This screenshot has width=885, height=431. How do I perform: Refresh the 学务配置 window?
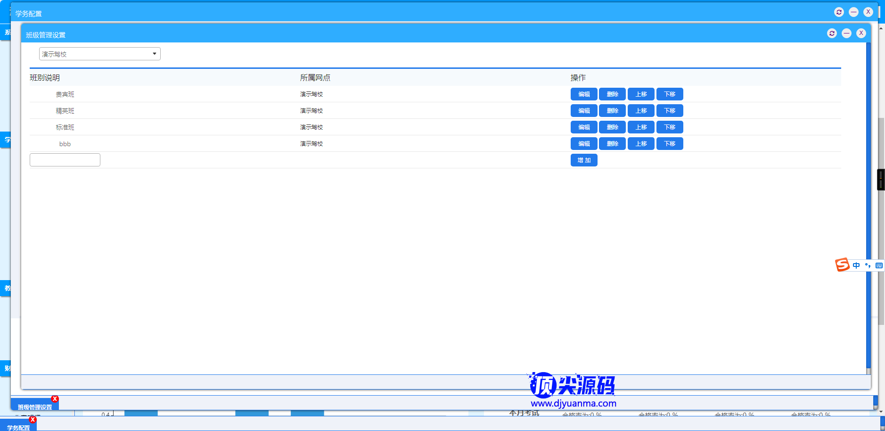point(839,12)
